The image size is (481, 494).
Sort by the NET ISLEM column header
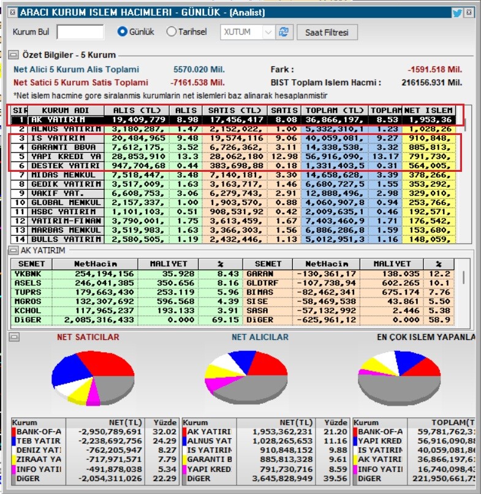[429, 110]
